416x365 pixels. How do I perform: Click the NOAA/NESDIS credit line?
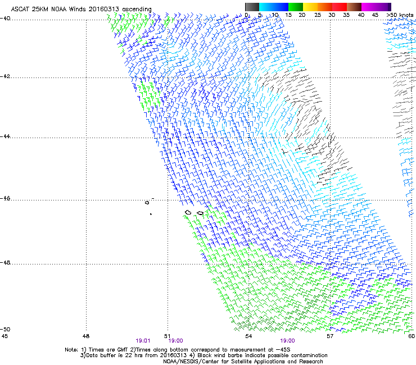(243, 362)
